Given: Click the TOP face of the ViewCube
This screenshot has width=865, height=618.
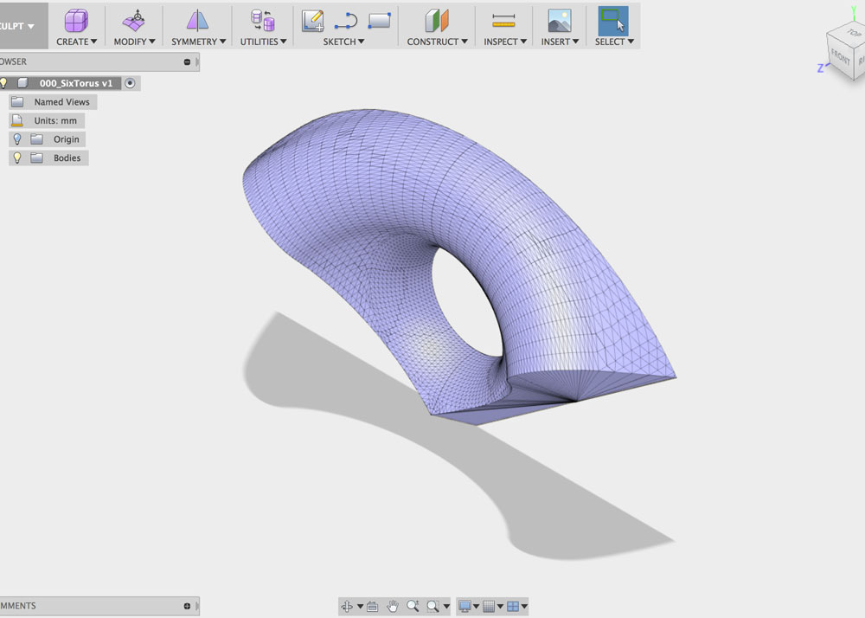Looking at the screenshot, I should pyautogui.click(x=852, y=34).
